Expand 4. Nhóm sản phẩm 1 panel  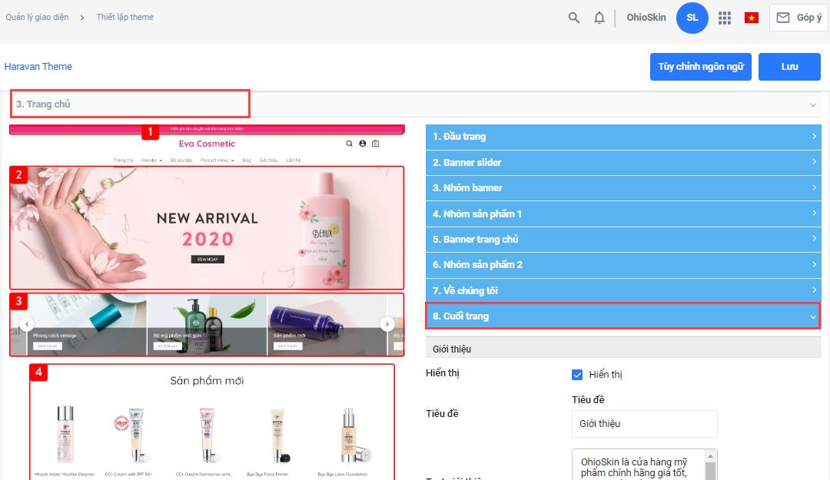point(623,214)
